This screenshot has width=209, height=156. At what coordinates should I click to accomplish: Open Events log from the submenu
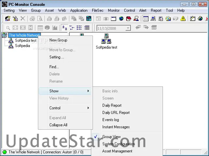point(111,120)
